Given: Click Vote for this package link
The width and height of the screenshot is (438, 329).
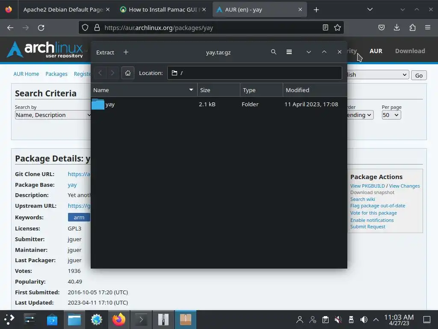Looking at the screenshot, I should [x=373, y=213].
